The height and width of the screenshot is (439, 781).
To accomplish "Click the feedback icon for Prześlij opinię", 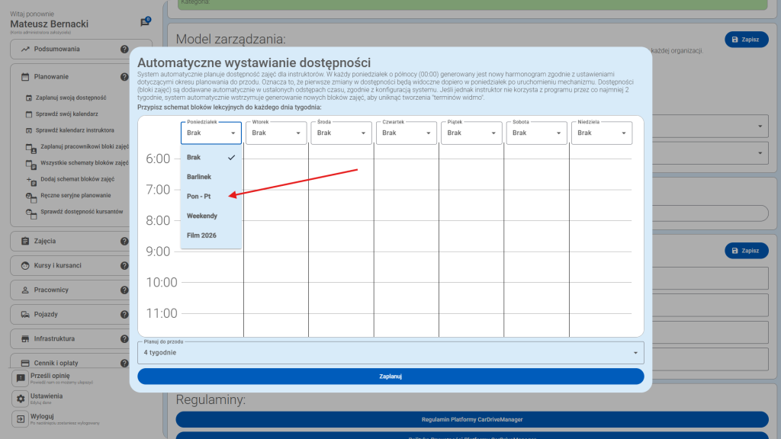I will coord(21,378).
